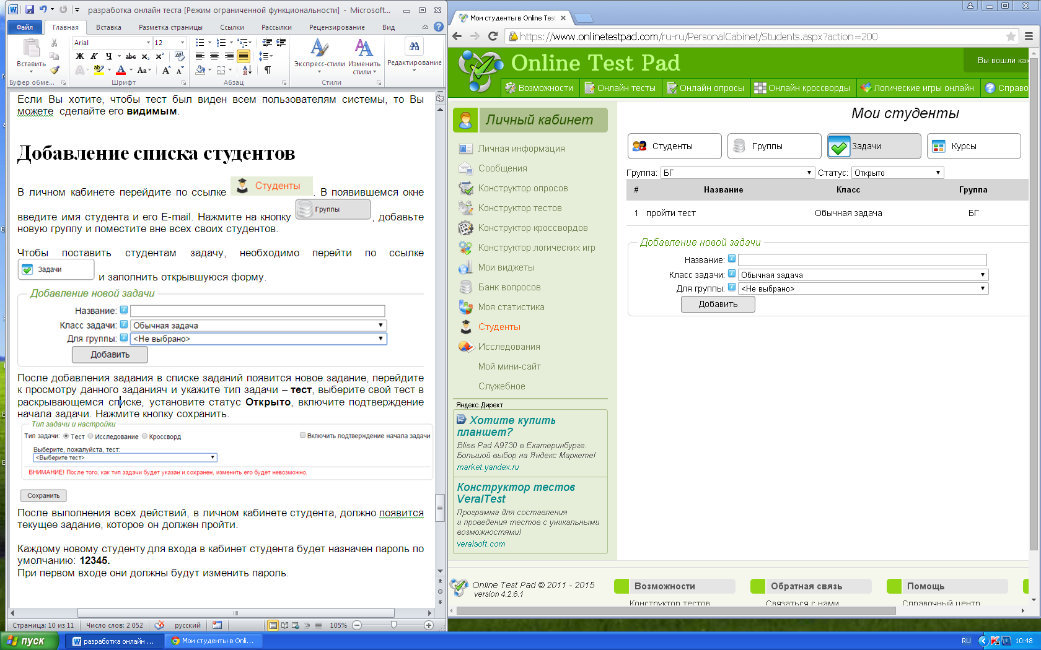This screenshot has width=1041, height=650.
Task: Click help icon next to Название field
Action: click(732, 259)
